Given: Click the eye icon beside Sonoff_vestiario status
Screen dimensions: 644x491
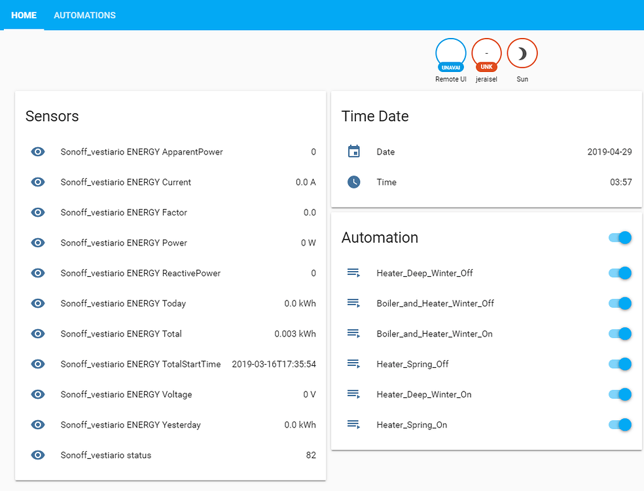Looking at the screenshot, I should 37,455.
